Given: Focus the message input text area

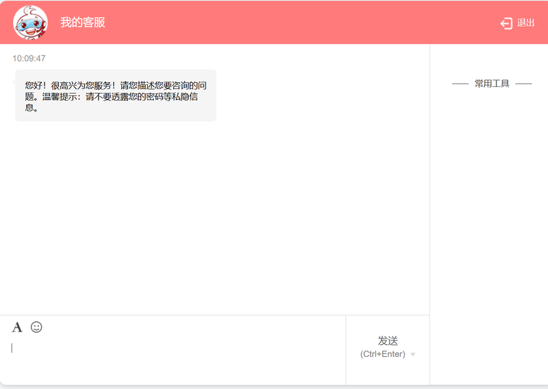Looking at the screenshot, I should 173,360.
